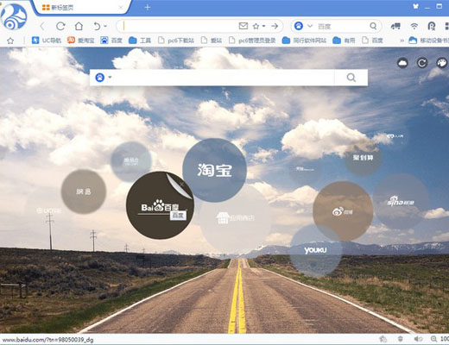Expand the undo closed tab dropdown arrow
449x345 pixels.
(105, 26)
